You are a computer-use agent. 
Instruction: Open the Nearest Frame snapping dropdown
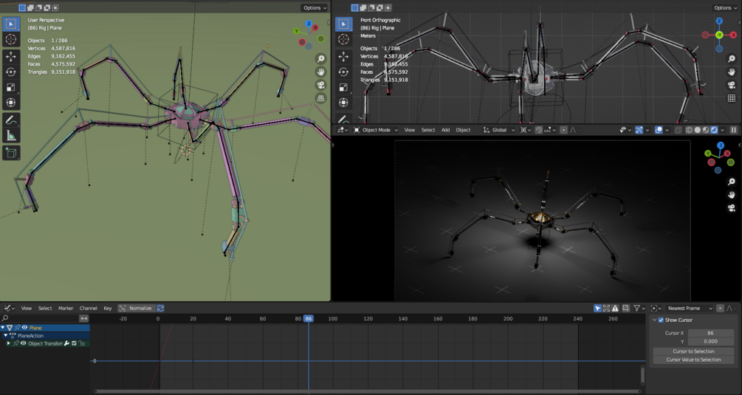coord(690,308)
